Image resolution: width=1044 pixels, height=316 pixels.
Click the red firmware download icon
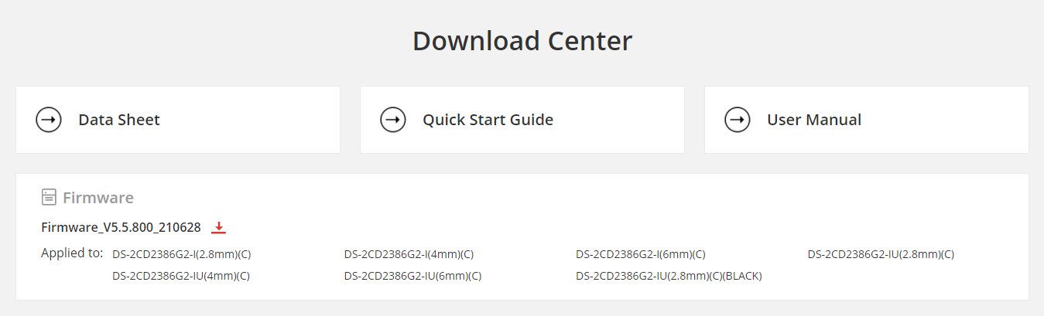(218, 227)
